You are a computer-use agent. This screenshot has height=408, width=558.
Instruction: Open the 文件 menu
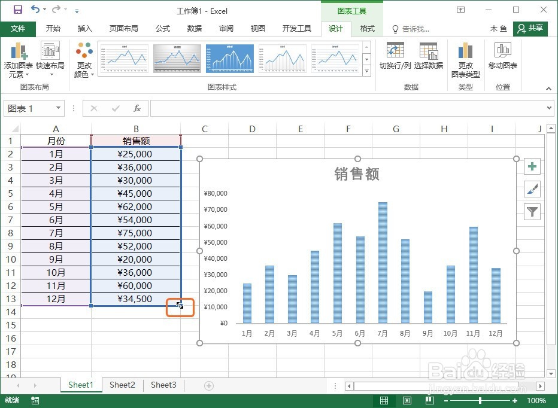tap(18, 28)
